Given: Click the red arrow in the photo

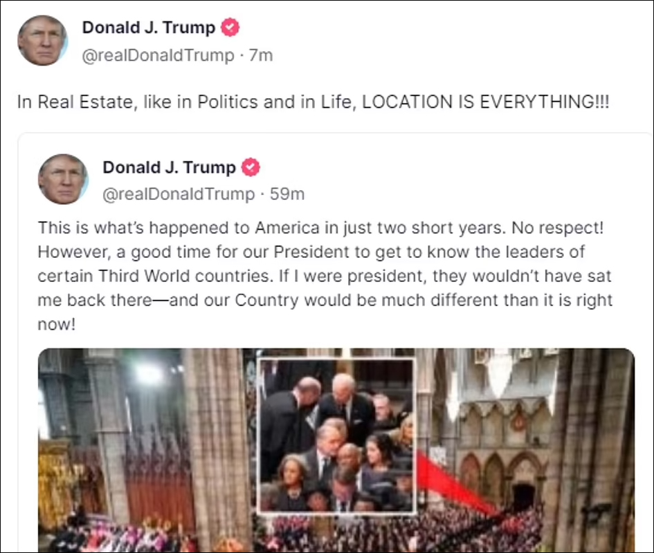Looking at the screenshot, I should [x=457, y=483].
